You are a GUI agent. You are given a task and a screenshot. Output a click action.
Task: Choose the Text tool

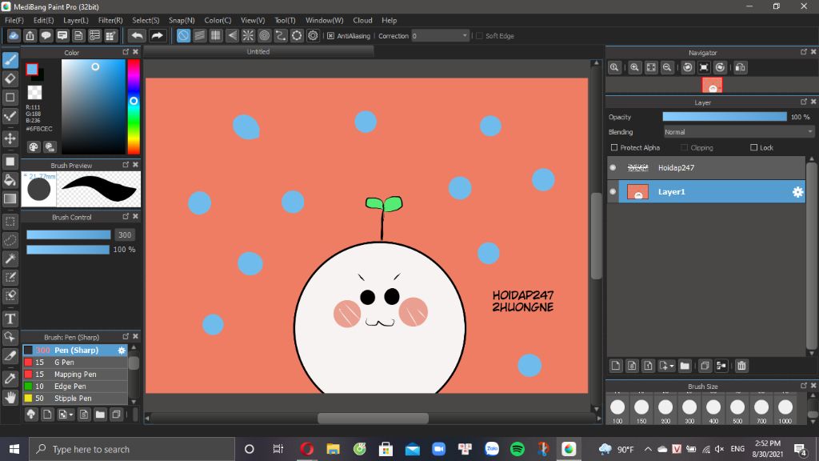tap(10, 319)
